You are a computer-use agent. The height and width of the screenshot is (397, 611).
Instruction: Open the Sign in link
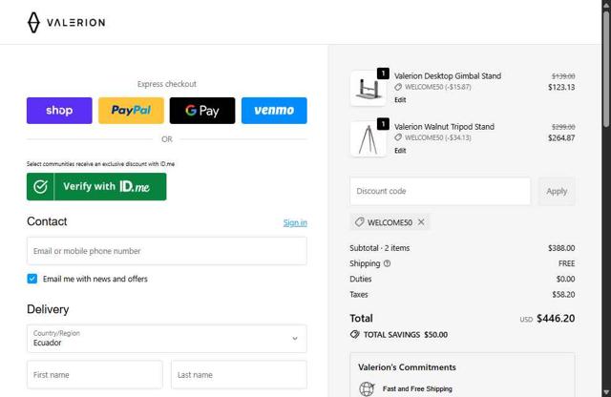click(295, 223)
